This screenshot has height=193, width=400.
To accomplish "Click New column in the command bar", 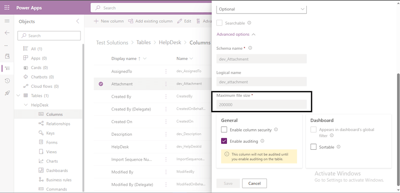I will click(109, 21).
